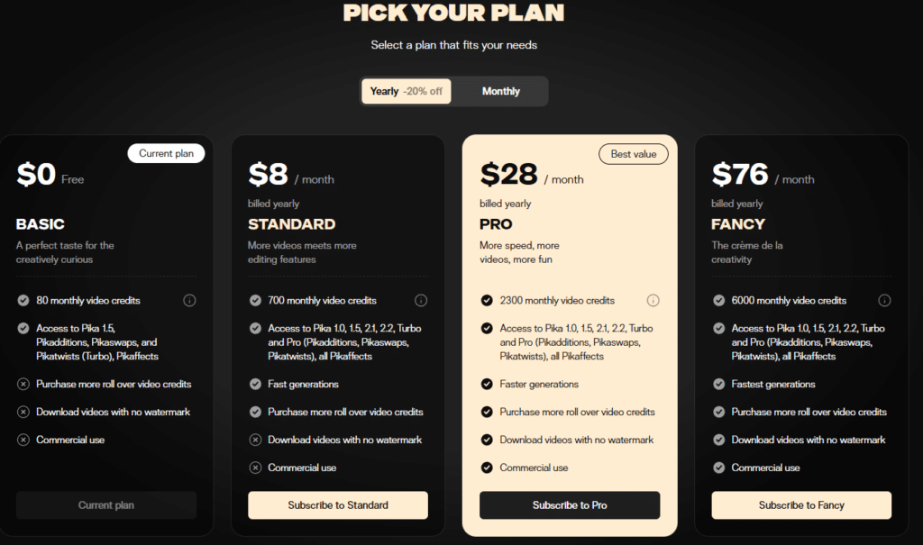Click the X icon next to Basic Commercial use
The height and width of the screenshot is (545, 923).
(23, 440)
